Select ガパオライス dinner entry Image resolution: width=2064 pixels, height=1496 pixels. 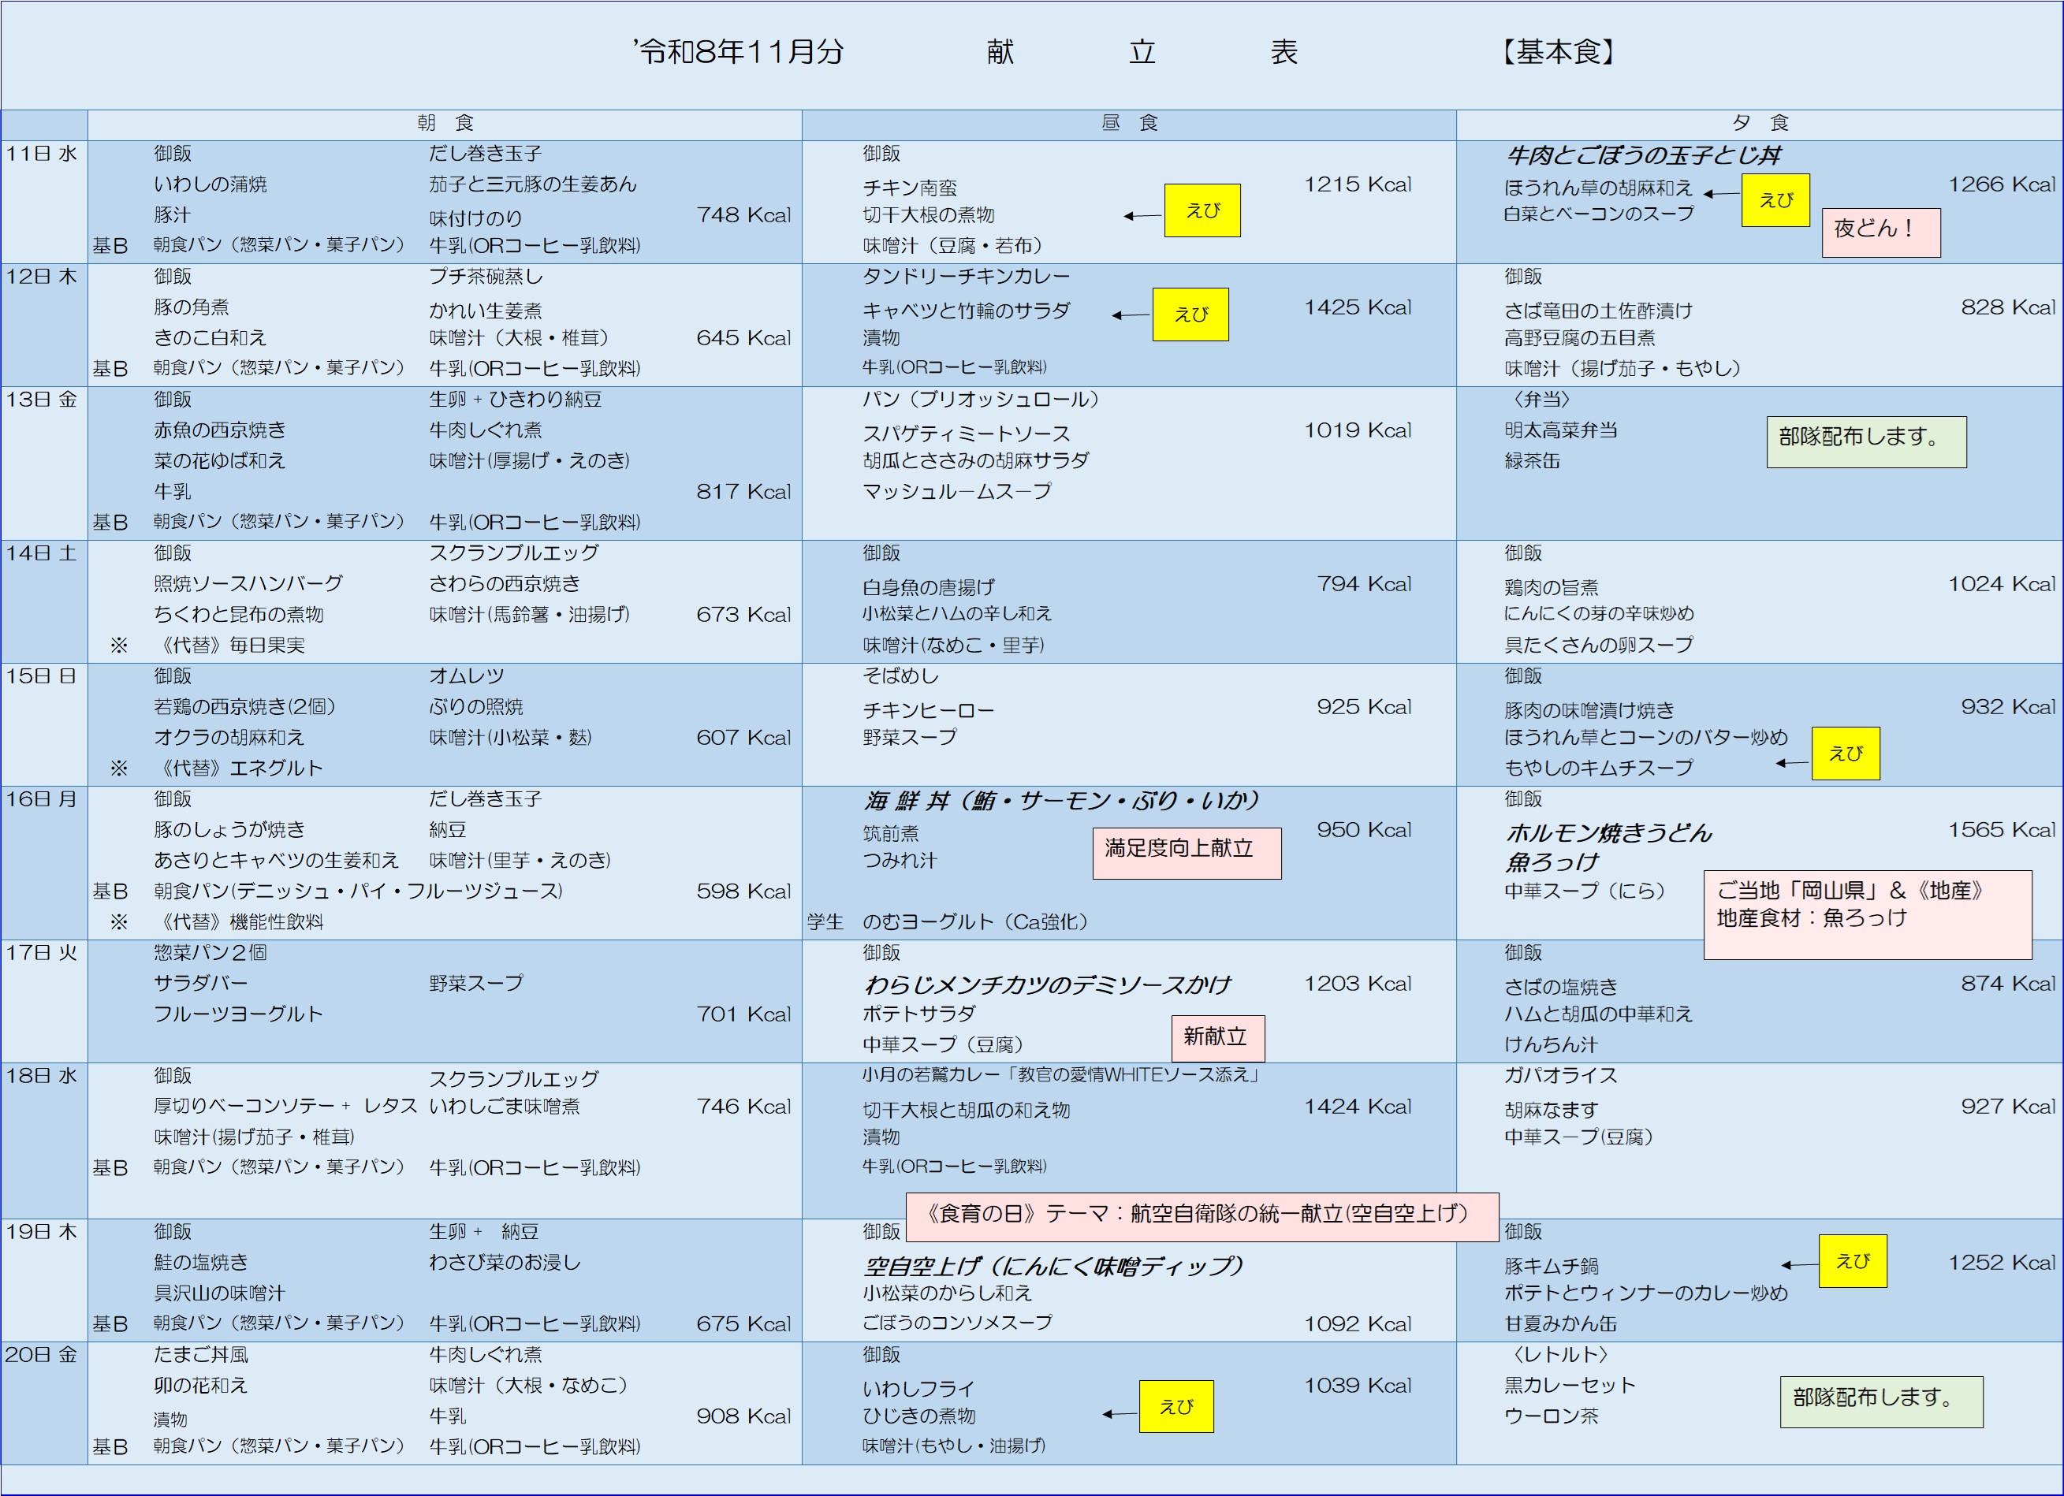point(1561,1076)
